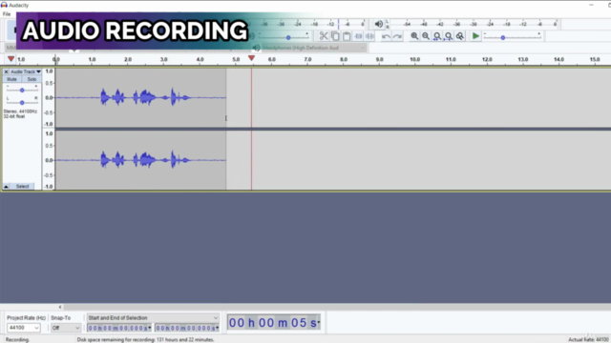
Task: Click the Silence audio selection icon
Action: (369, 36)
